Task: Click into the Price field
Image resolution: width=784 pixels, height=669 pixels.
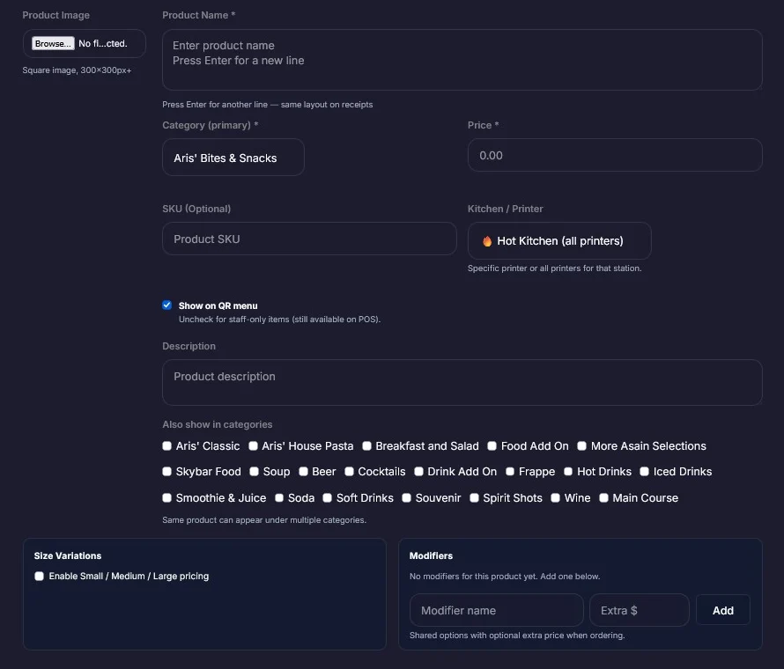Action: point(615,156)
